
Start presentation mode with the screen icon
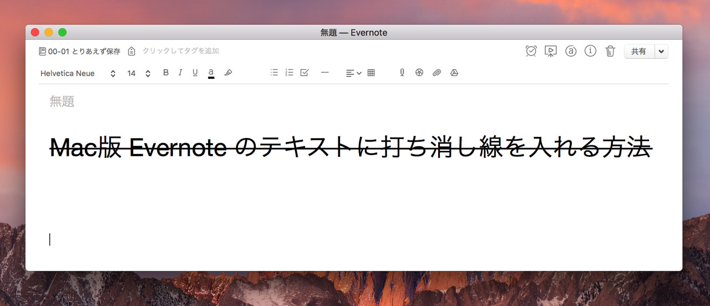pyautogui.click(x=550, y=51)
